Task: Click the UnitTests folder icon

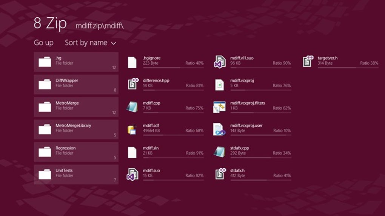Action: (45, 175)
